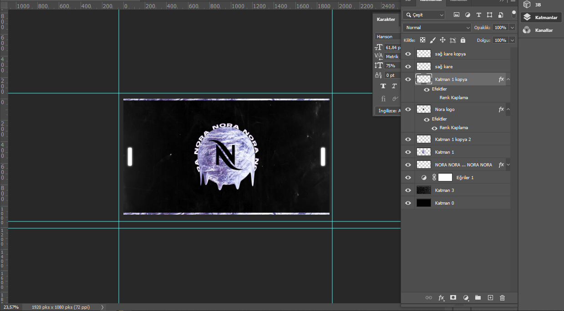Click prevent artboard auto-nesting lock icon
564x311 pixels.
click(x=452, y=40)
